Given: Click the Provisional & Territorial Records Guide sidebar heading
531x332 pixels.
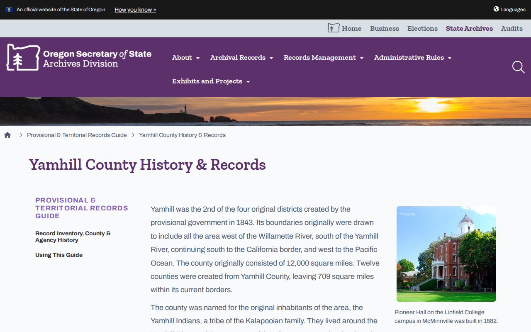Looking at the screenshot, I should pos(82,208).
